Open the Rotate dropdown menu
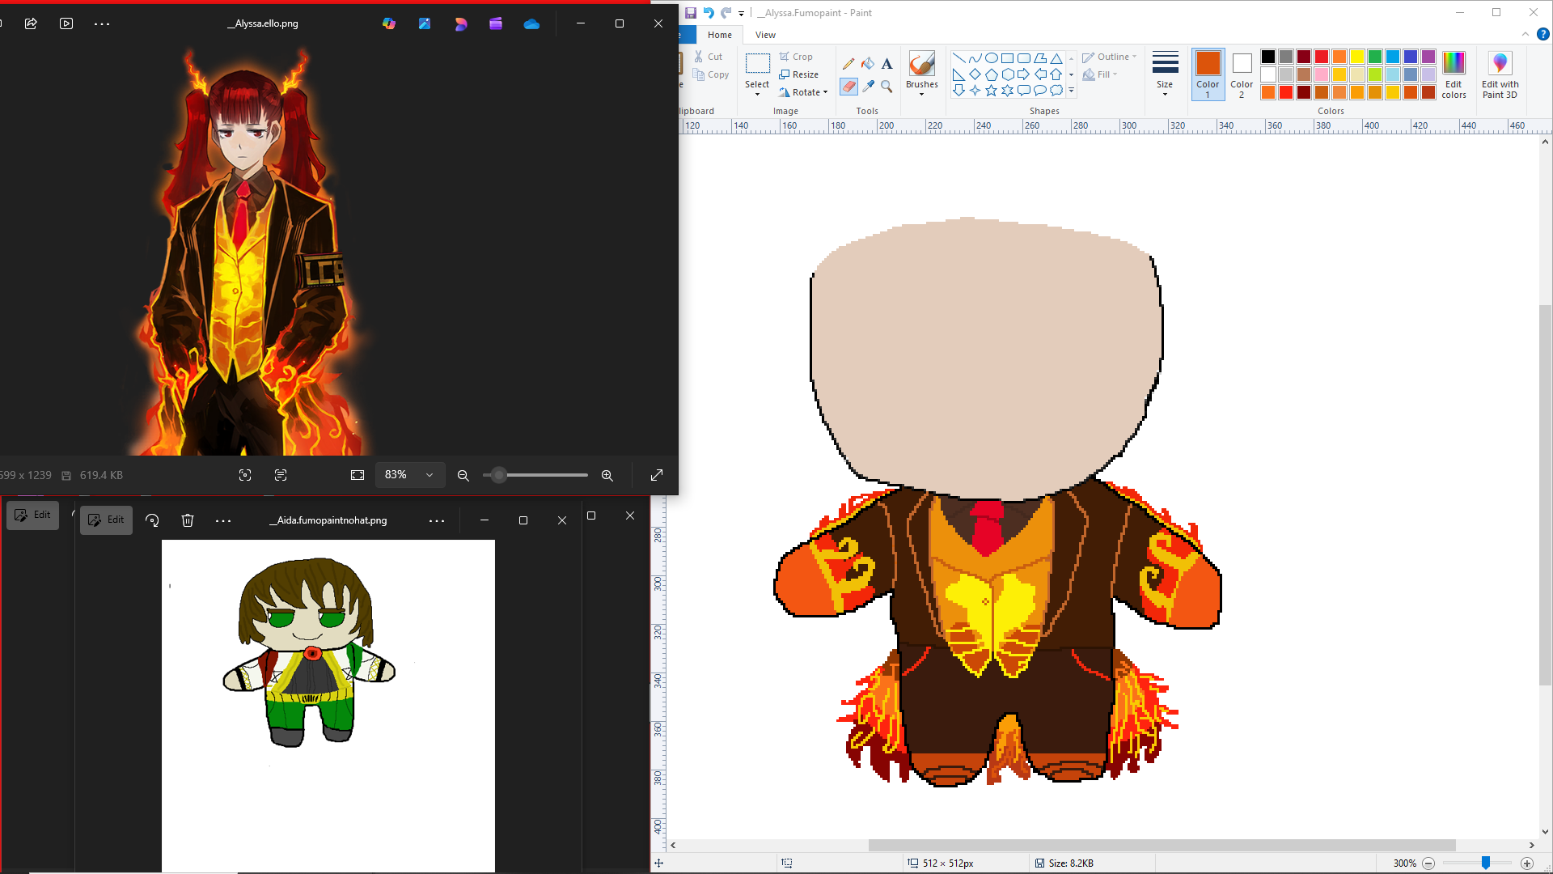 click(805, 92)
